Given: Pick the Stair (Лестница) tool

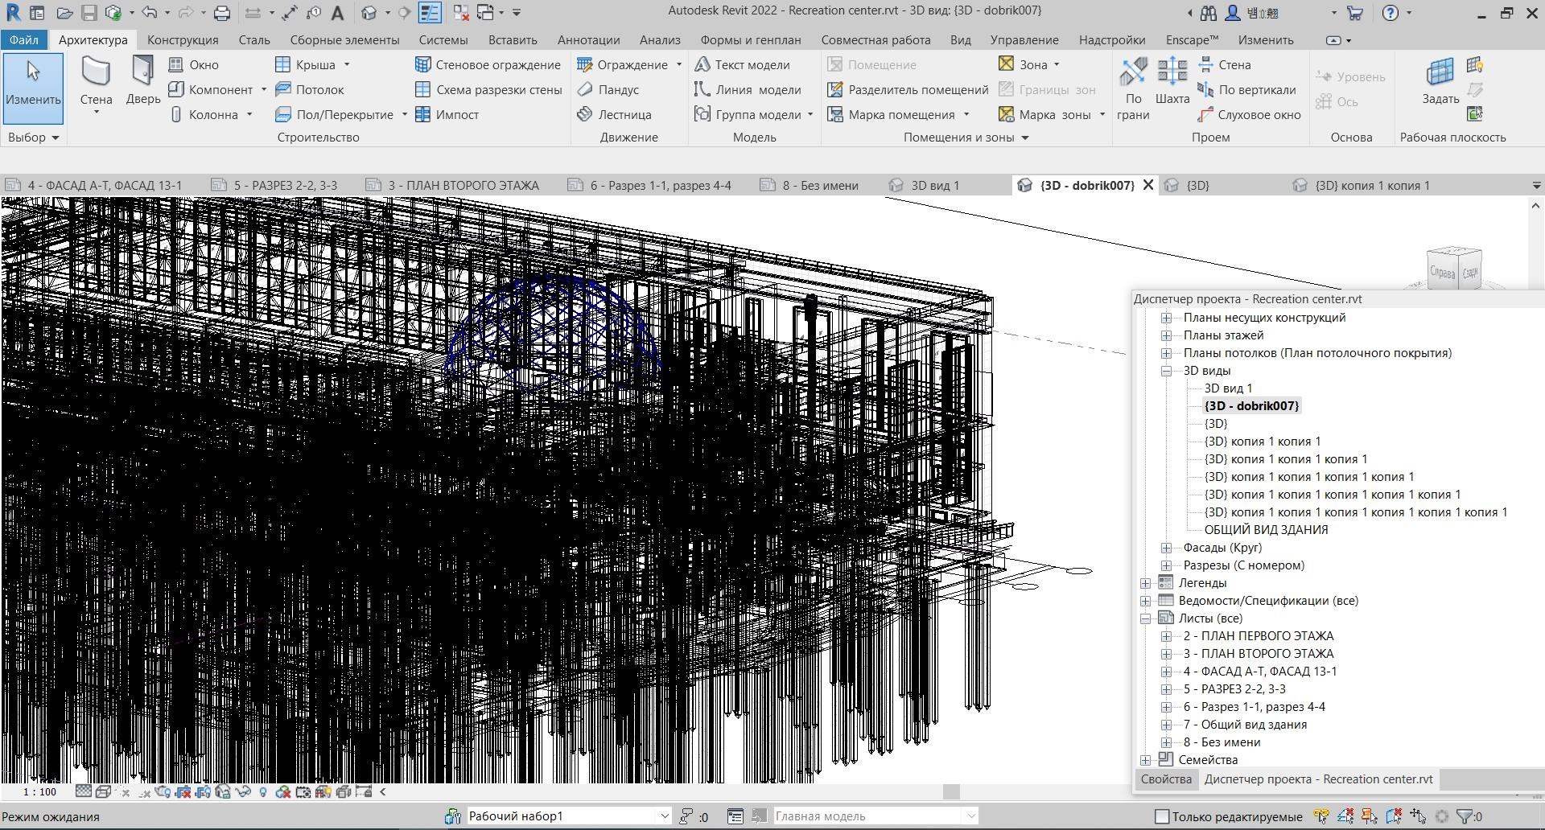Looking at the screenshot, I should (x=614, y=114).
